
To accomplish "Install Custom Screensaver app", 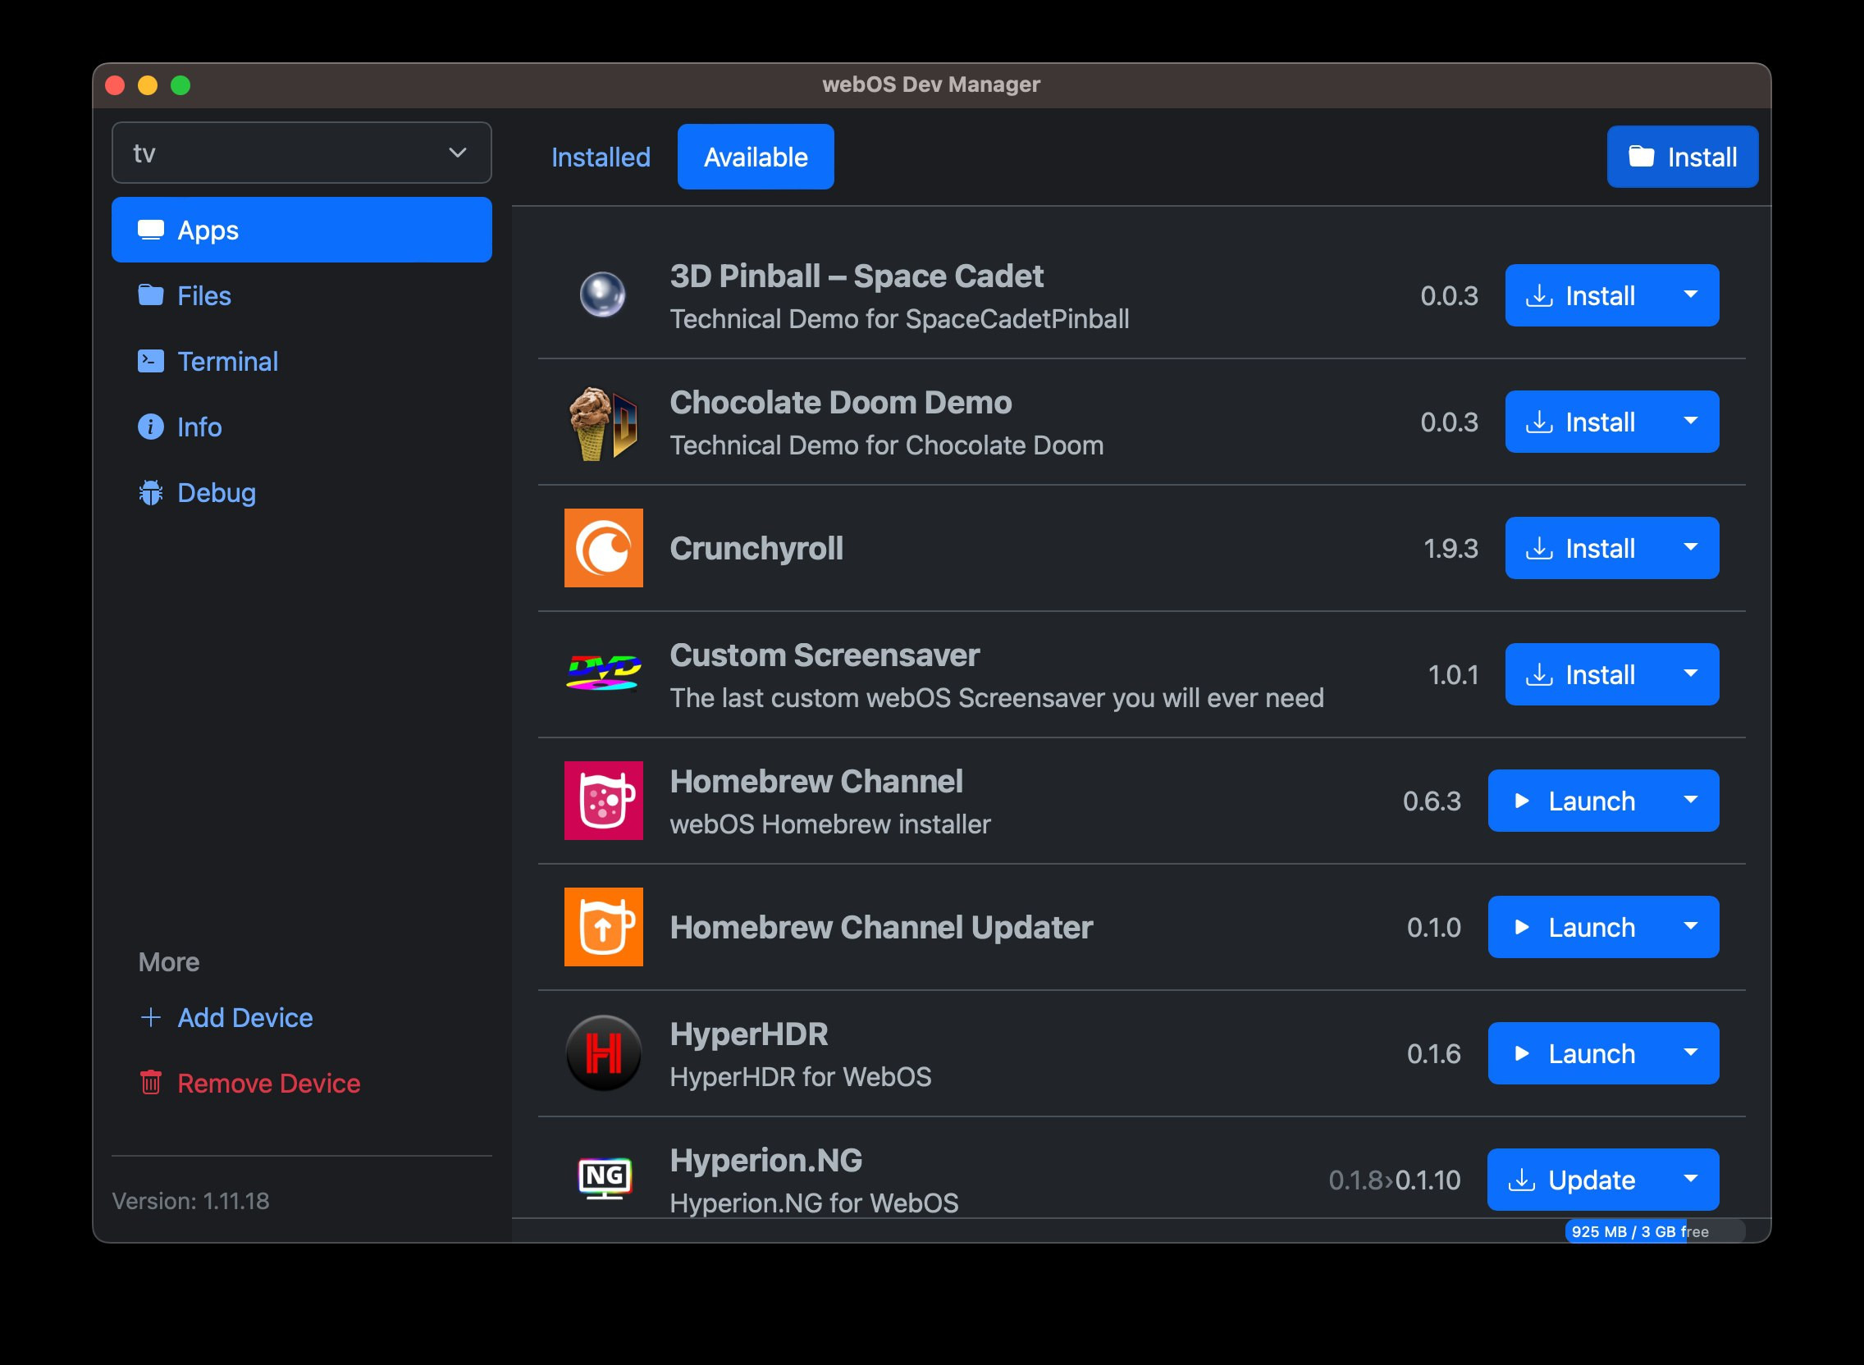I will (x=1583, y=674).
